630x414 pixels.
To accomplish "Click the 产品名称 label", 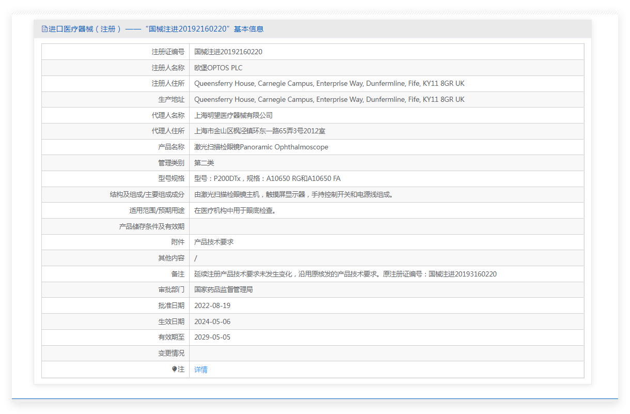I will pyautogui.click(x=171, y=147).
